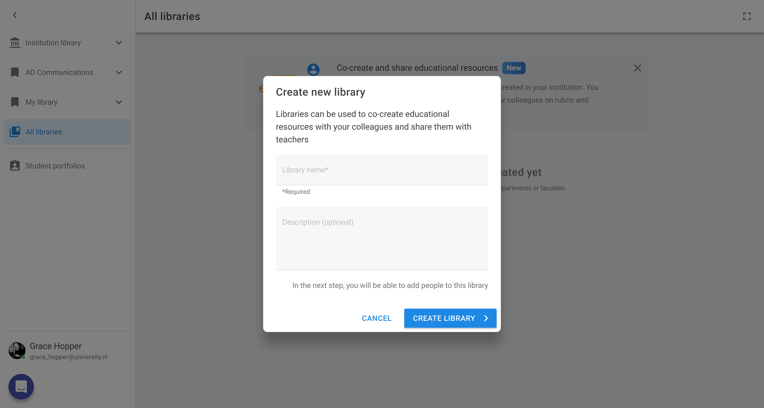
Task: Click the All libraries stacked-books icon
Action: click(x=15, y=132)
